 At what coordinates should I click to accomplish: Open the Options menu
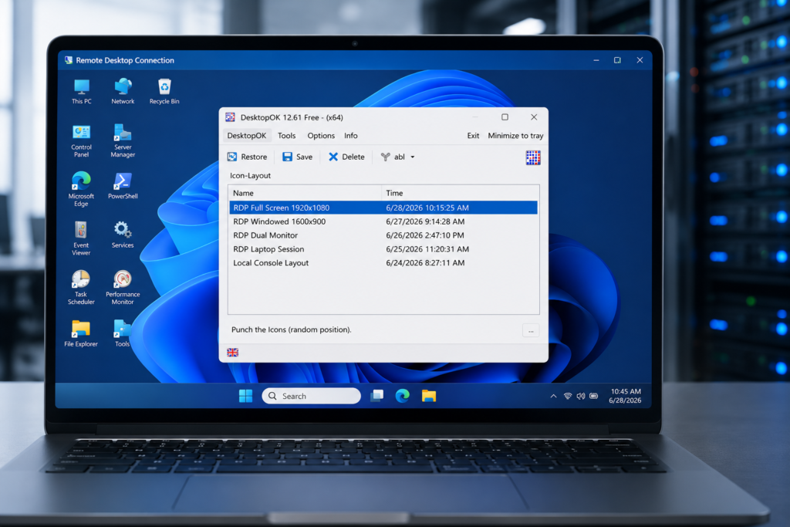coord(321,136)
